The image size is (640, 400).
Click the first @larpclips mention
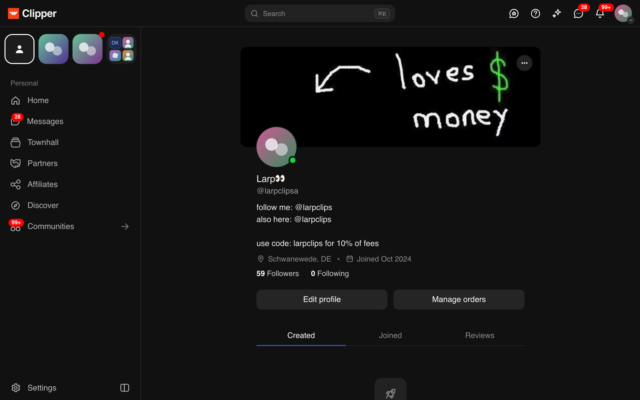pos(313,207)
